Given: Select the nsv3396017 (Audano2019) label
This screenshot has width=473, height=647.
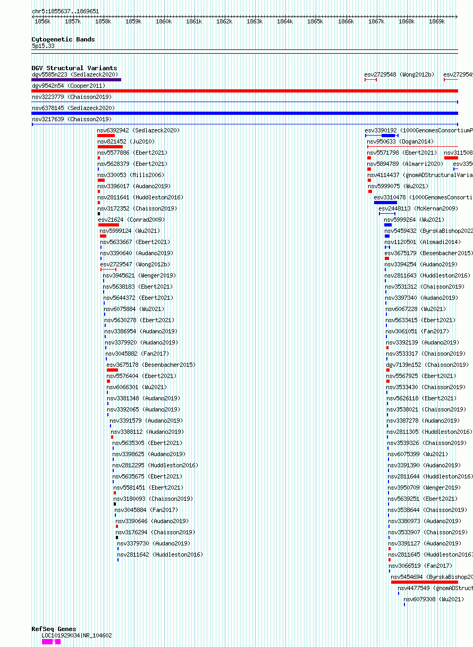Looking at the screenshot, I should pyautogui.click(x=134, y=186).
